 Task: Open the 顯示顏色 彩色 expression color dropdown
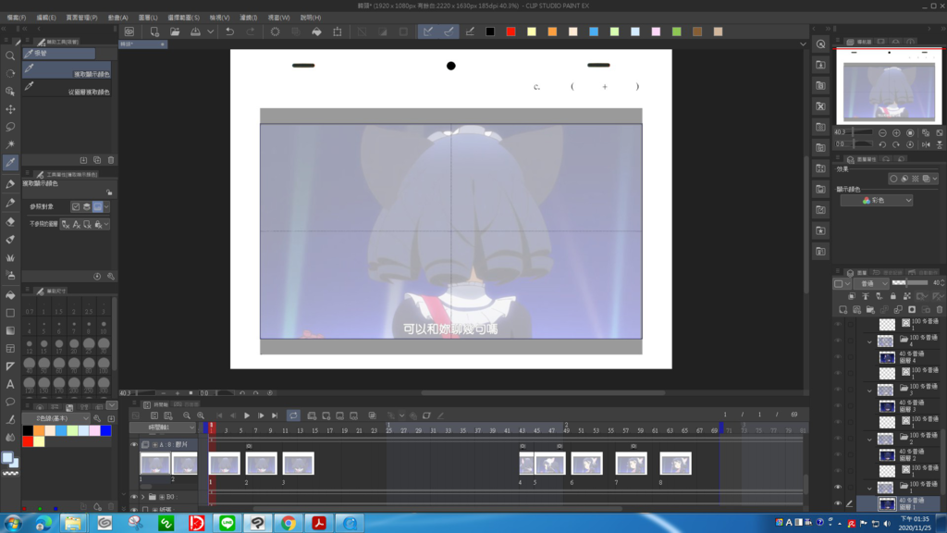877,200
